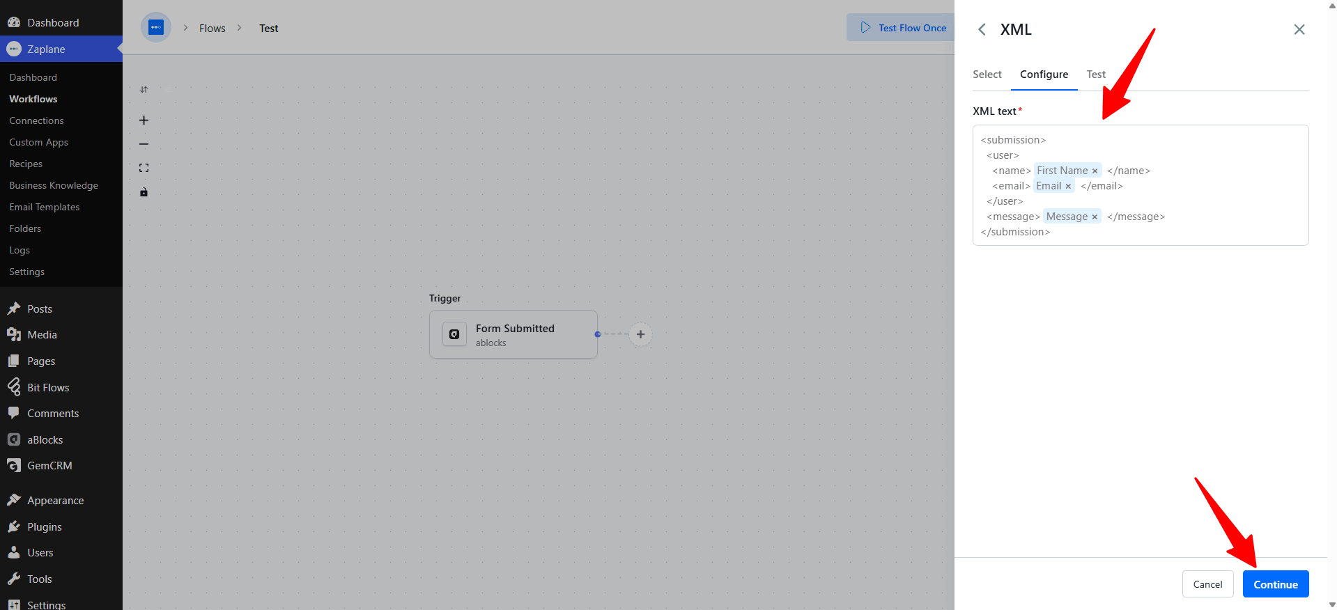
Task: Zoom in on the flow canvas
Action: tap(144, 120)
